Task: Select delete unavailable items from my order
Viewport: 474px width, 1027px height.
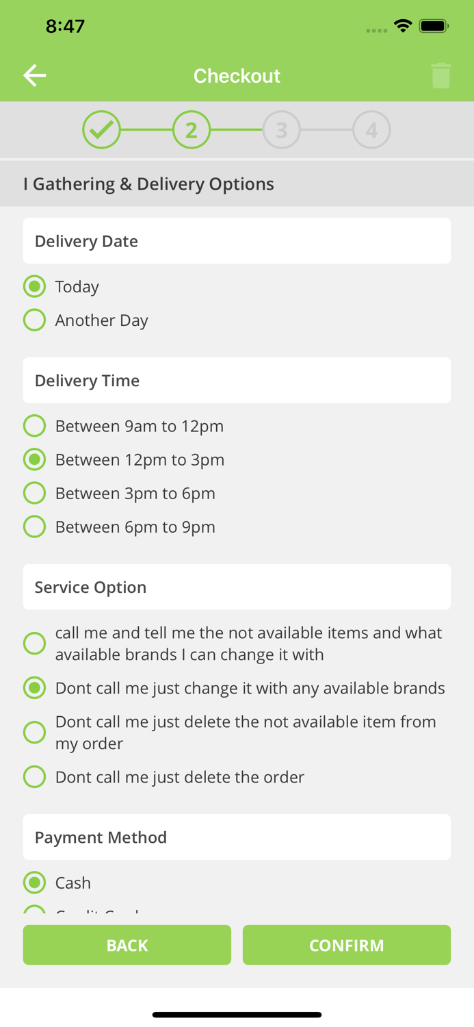Action: coord(34,732)
